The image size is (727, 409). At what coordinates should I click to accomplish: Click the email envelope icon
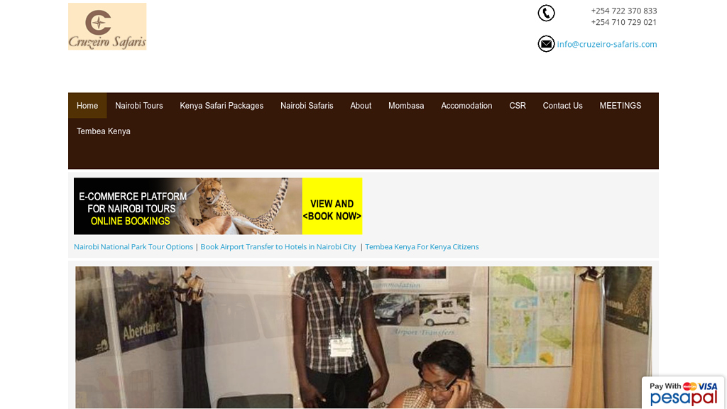point(546,44)
